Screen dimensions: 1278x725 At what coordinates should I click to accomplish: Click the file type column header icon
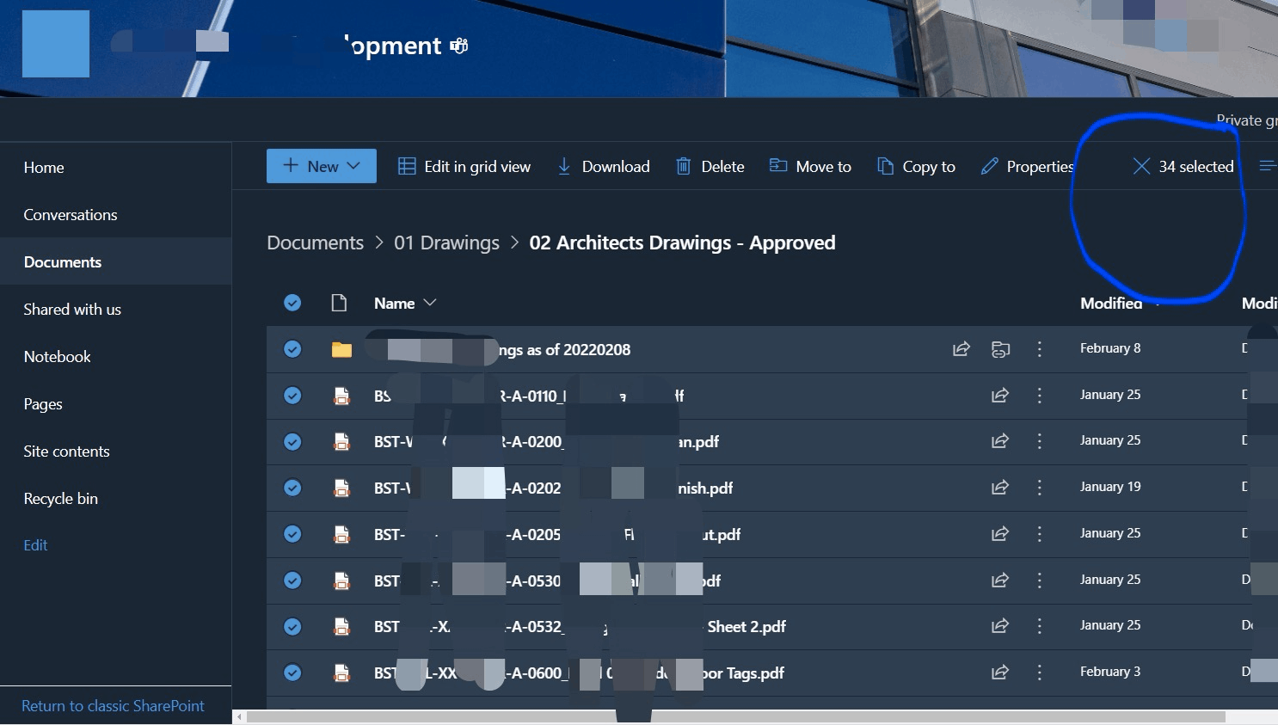(340, 303)
